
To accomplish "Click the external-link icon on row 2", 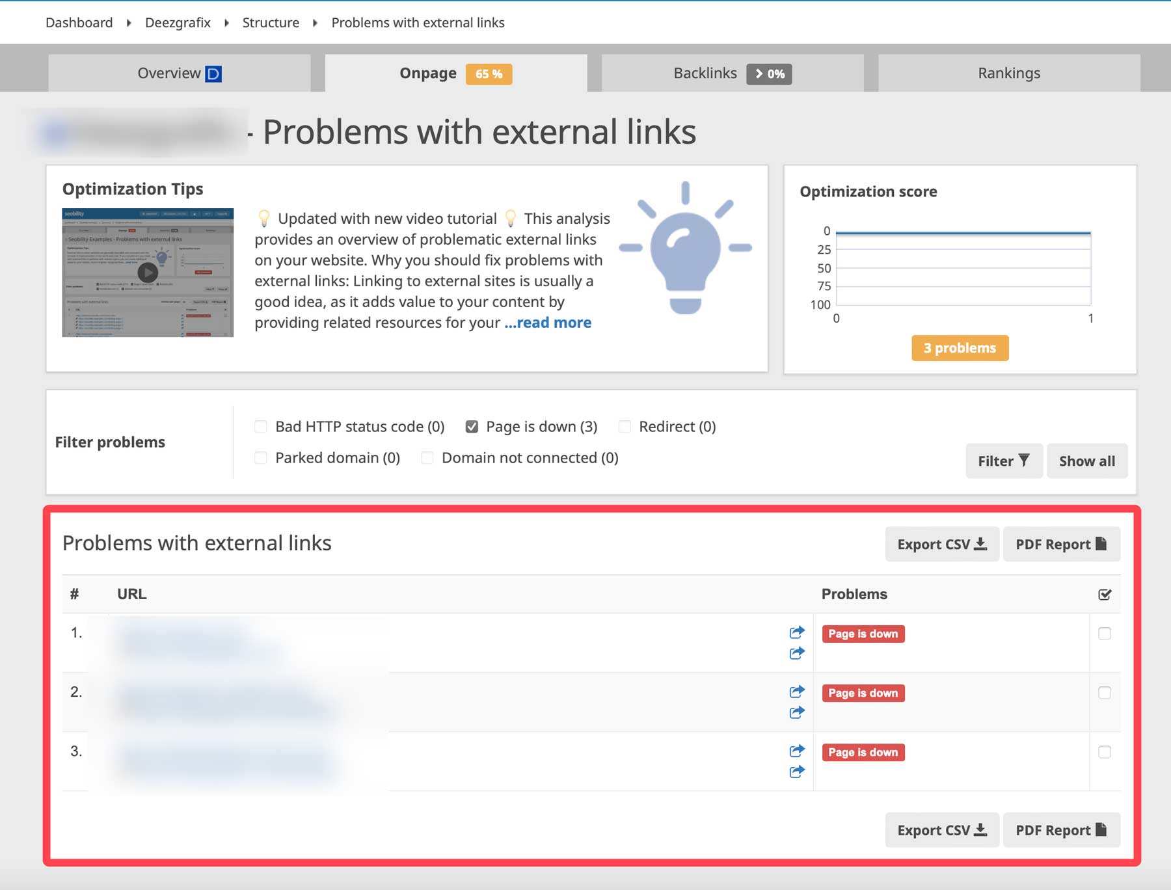I will click(x=796, y=692).
